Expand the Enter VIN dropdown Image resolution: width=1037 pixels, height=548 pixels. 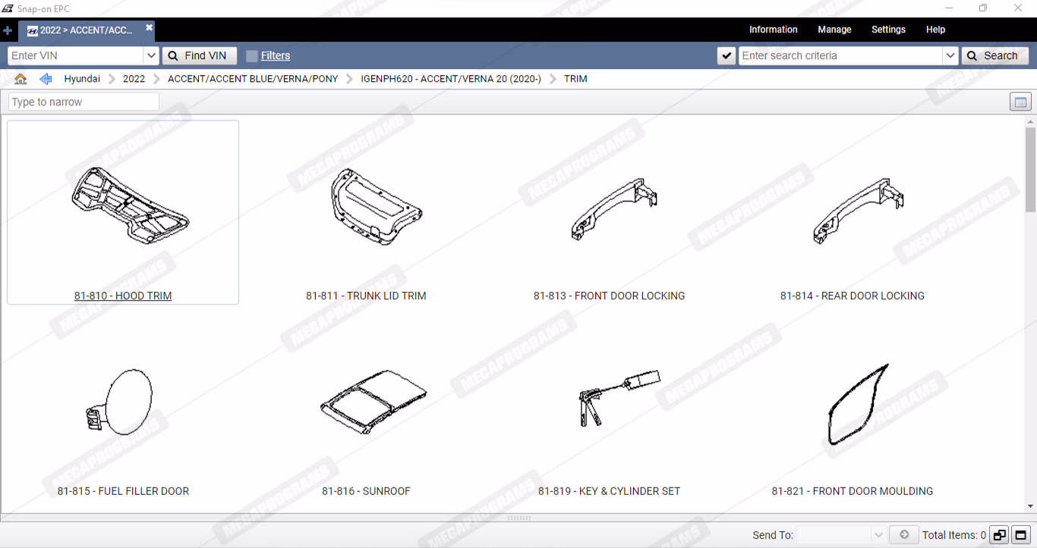coord(150,56)
